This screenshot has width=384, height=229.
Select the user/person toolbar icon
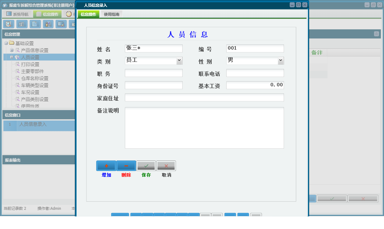[x=48, y=24]
